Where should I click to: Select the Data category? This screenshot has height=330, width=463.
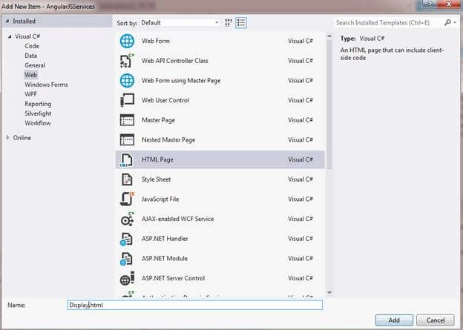[x=30, y=56]
